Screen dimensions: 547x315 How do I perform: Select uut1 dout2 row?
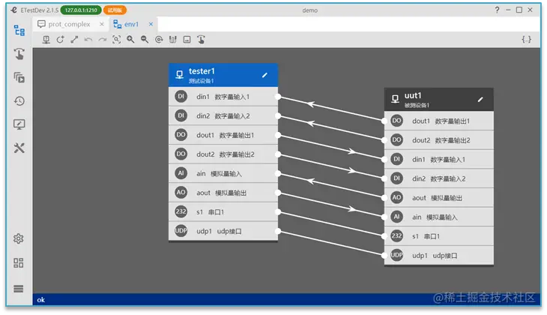pos(439,140)
